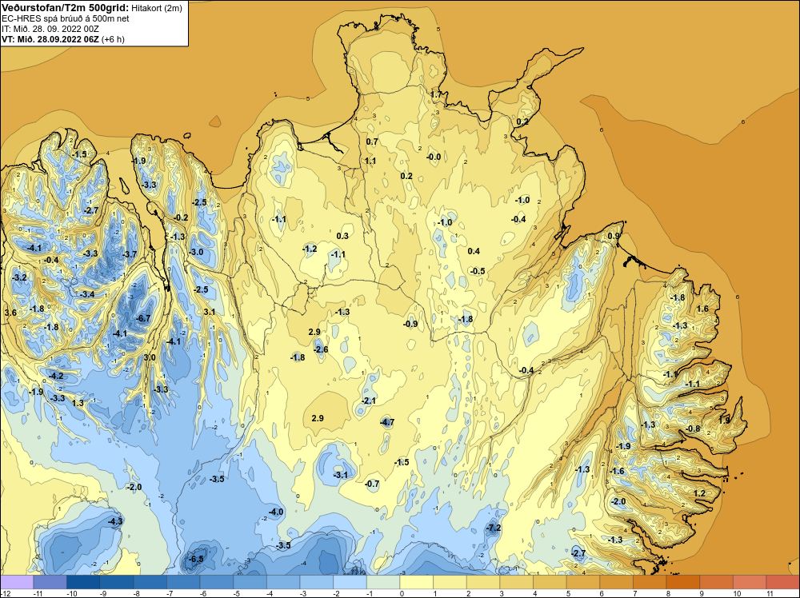This screenshot has height=598, width=800.
Task: Click the 0.4 temperature value
Action: coord(474,251)
